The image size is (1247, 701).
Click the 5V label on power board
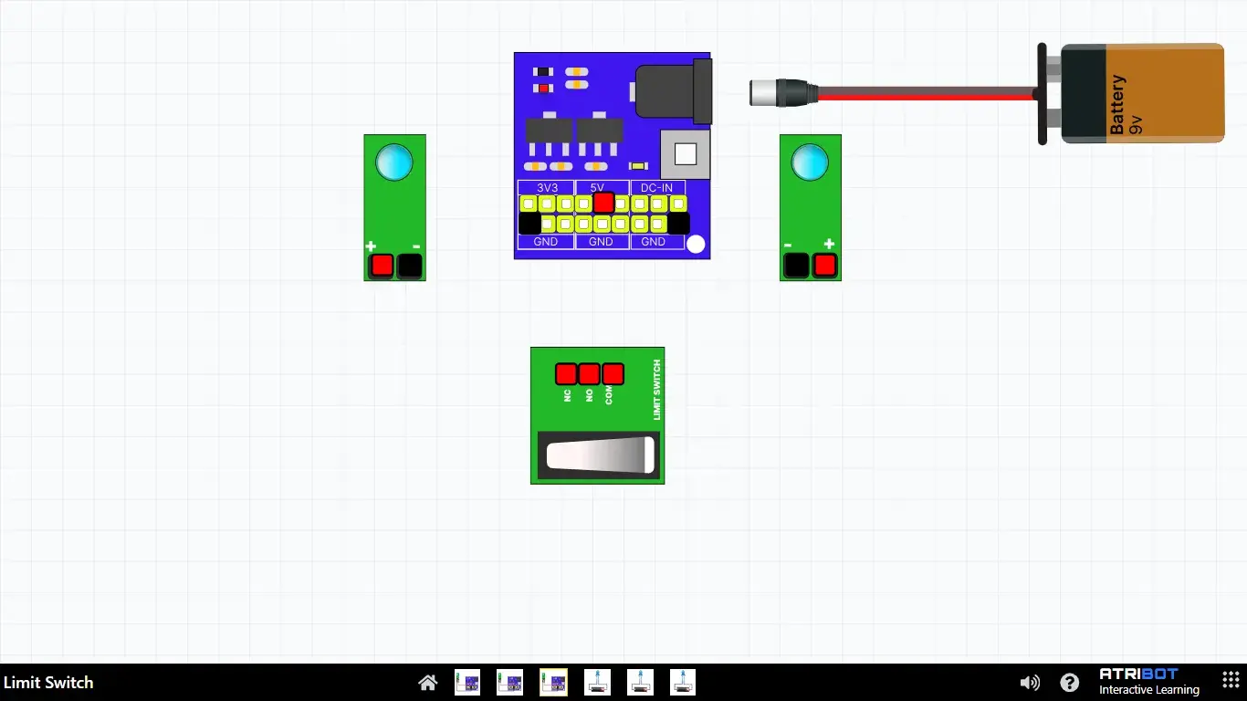pyautogui.click(x=597, y=187)
